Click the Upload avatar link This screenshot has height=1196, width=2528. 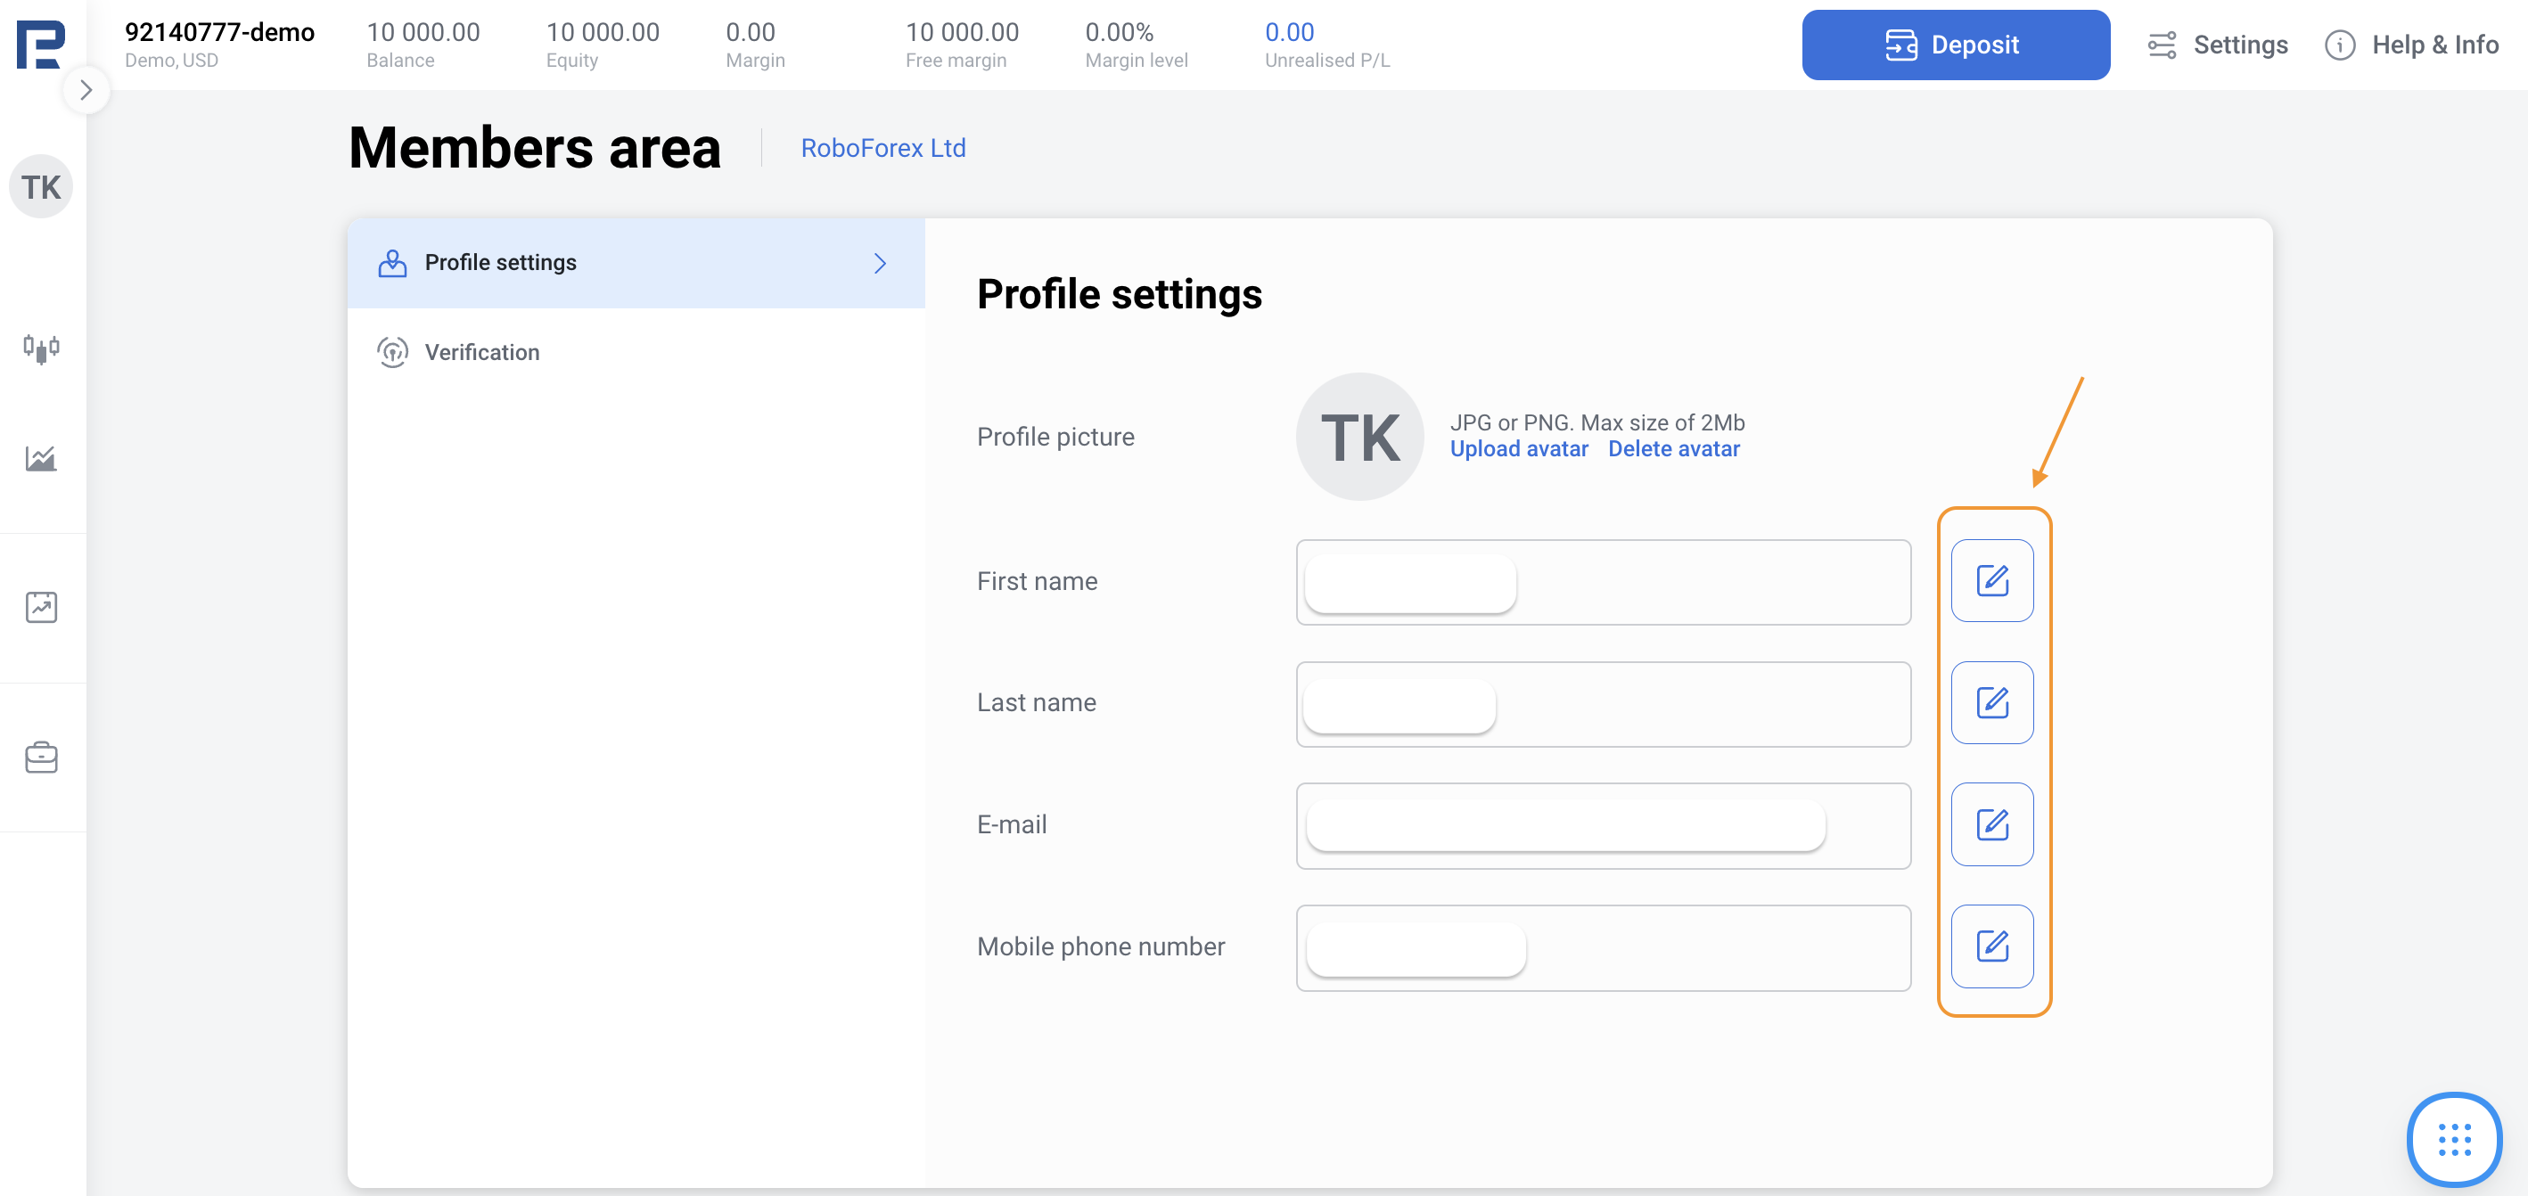coord(1518,449)
